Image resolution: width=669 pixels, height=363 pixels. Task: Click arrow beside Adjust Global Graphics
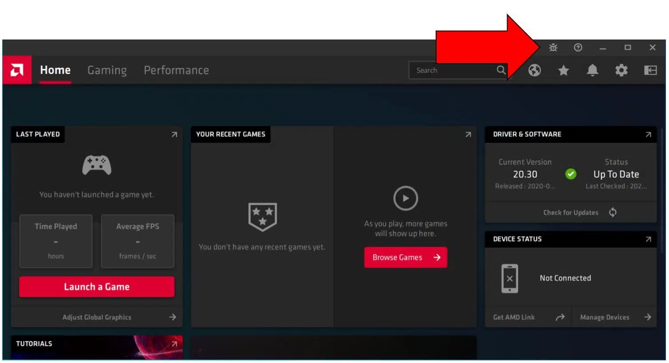click(173, 317)
